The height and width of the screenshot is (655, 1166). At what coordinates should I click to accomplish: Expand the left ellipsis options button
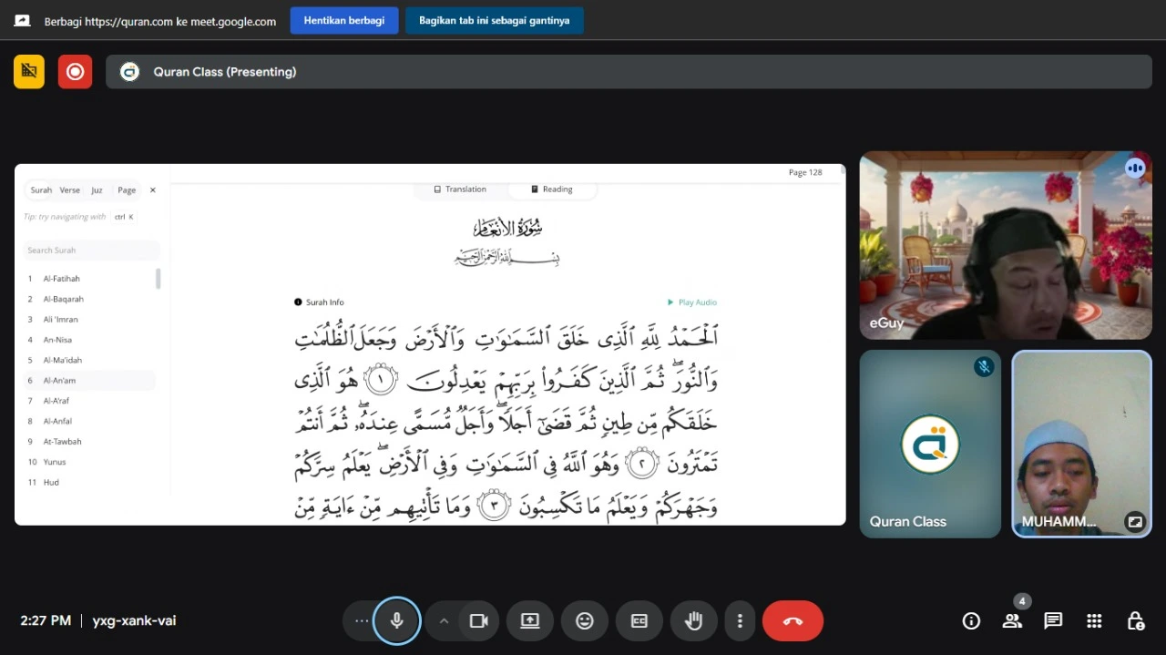(362, 620)
